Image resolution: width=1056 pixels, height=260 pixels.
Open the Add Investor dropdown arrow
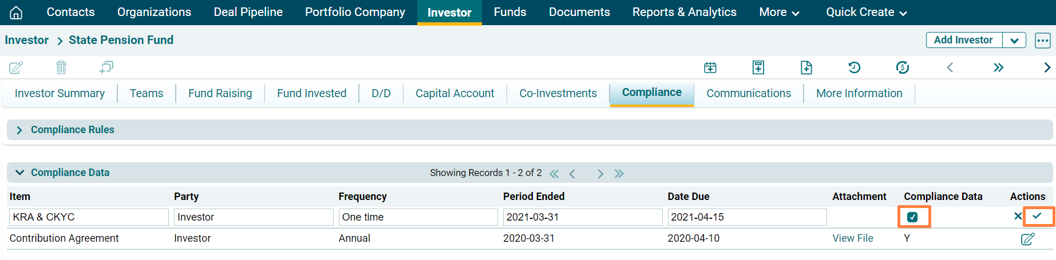coord(1014,40)
